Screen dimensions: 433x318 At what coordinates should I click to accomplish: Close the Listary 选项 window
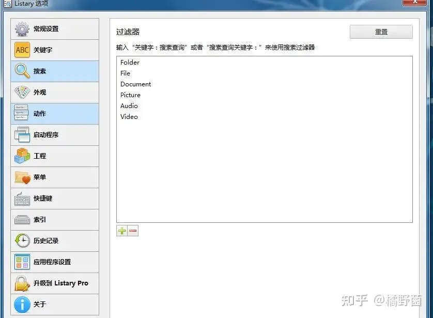[414, 2]
